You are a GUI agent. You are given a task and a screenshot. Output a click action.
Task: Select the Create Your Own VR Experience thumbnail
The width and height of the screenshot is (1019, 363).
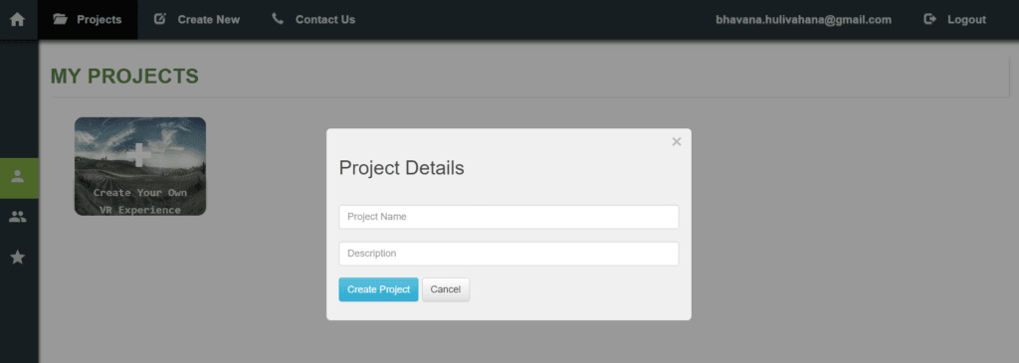click(140, 166)
